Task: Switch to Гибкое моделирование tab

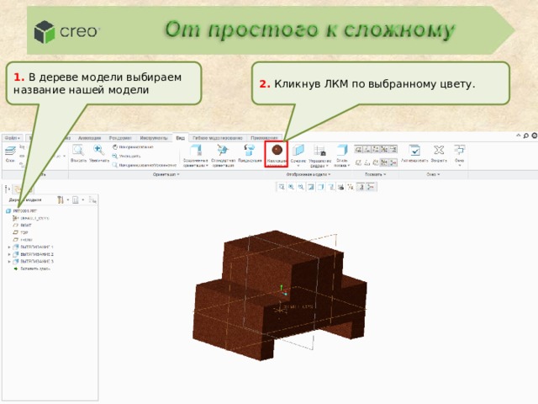Action: (218, 138)
